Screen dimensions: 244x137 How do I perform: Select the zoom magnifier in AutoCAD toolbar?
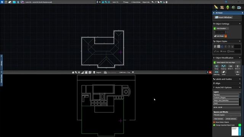click(x=76, y=72)
